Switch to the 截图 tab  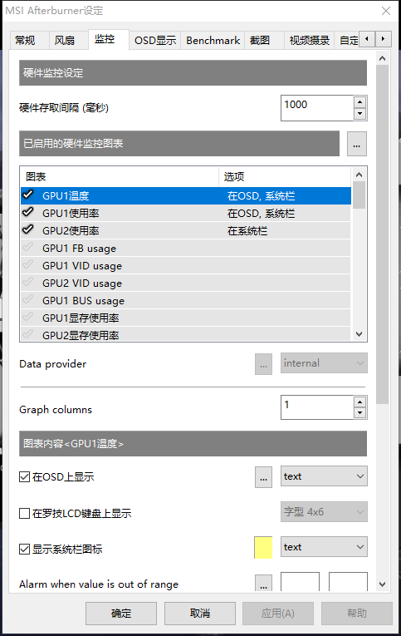[x=264, y=41]
